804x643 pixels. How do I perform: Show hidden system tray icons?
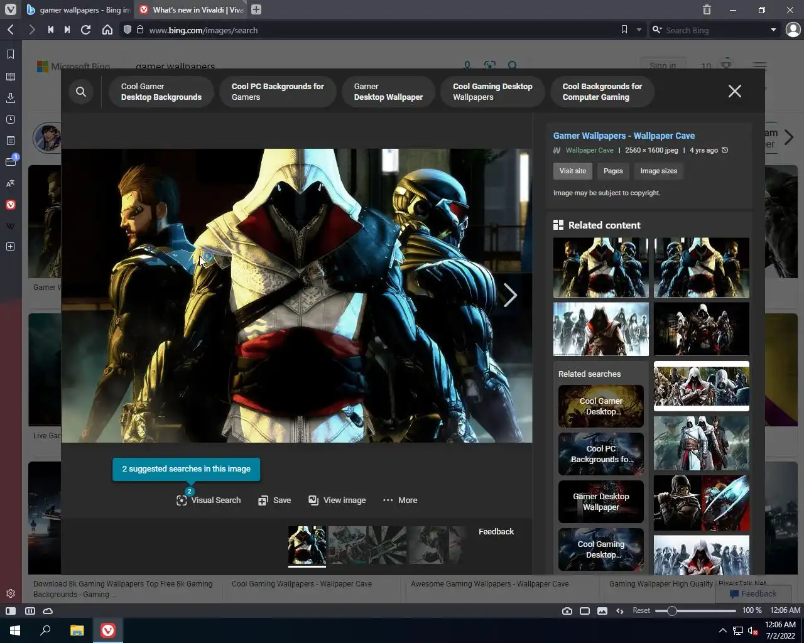pyautogui.click(x=722, y=630)
